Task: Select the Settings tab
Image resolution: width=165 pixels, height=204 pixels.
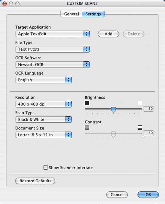Action: (93, 14)
